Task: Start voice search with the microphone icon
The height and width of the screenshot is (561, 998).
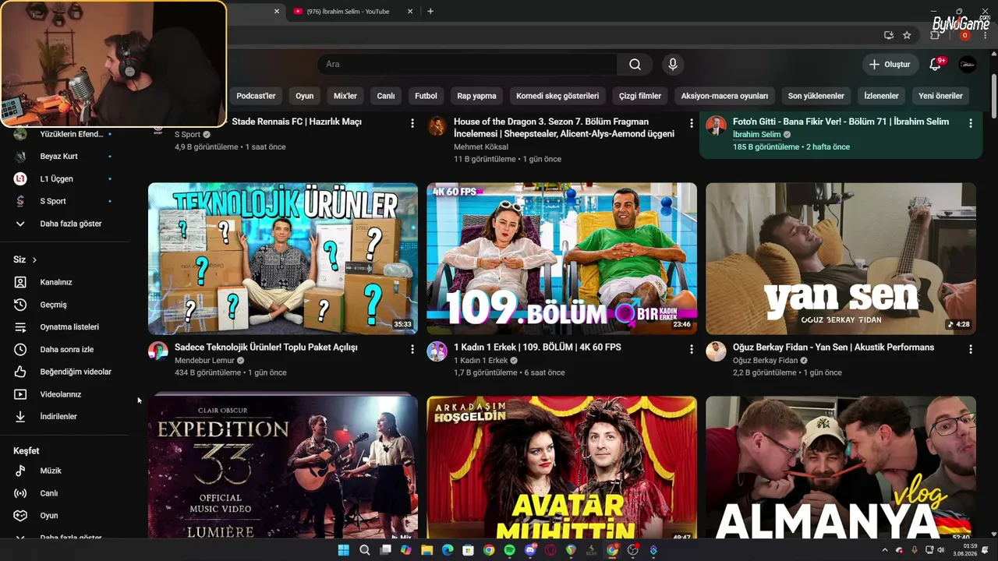Action: point(672,65)
